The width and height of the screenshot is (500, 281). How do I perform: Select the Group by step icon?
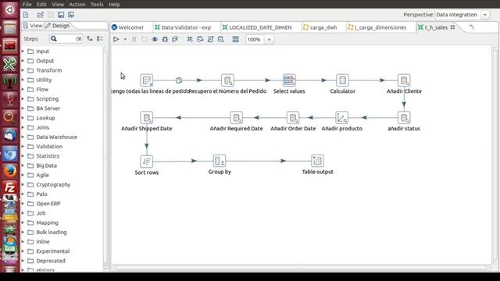[220, 161]
